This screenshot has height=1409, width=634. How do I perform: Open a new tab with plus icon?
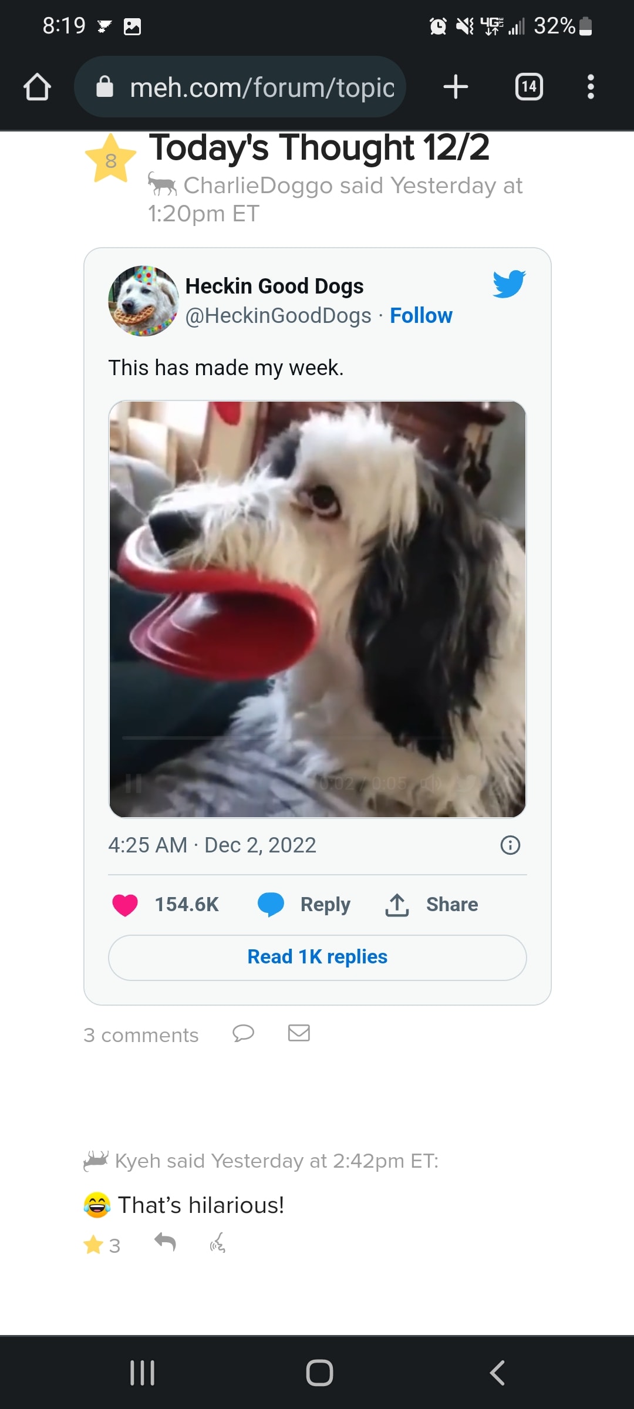click(x=456, y=87)
